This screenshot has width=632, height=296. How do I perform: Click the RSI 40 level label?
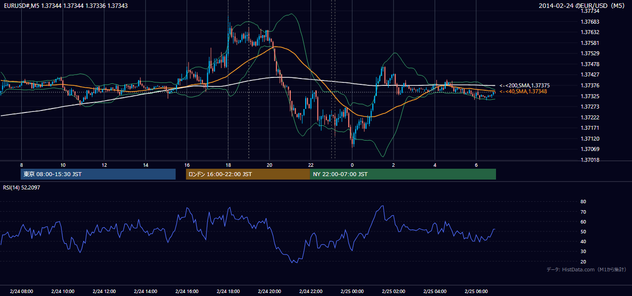583,241
